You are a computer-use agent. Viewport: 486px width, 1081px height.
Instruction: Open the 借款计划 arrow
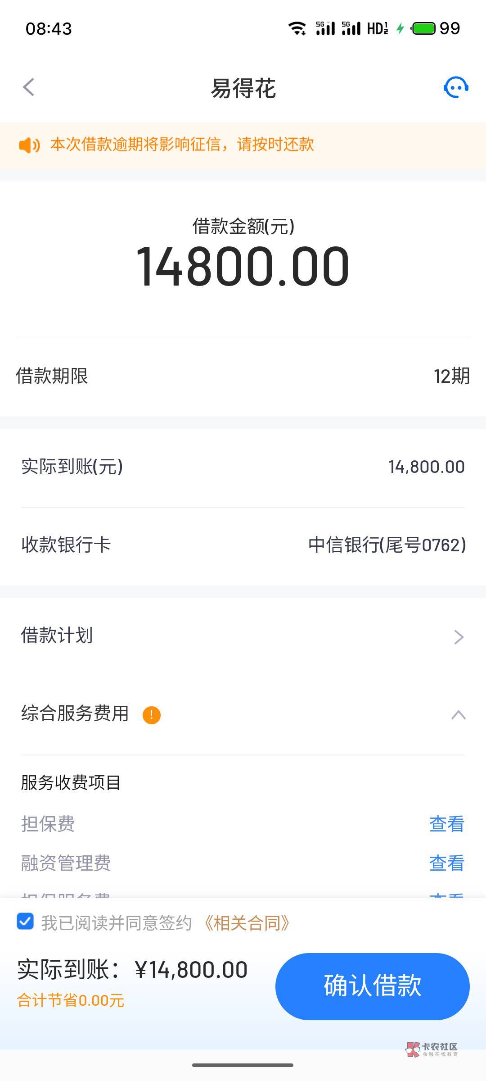(459, 637)
